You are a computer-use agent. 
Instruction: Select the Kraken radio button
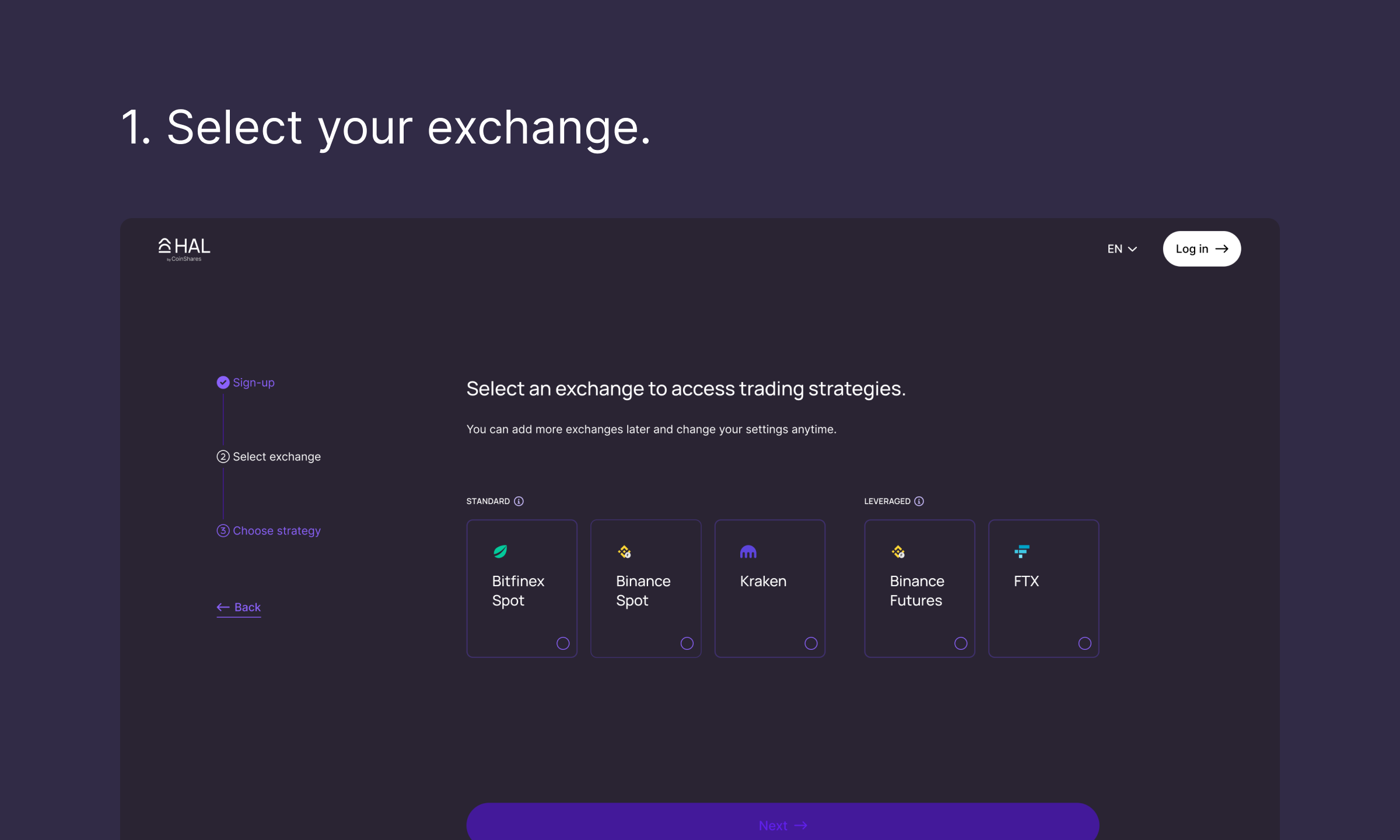pyautogui.click(x=810, y=643)
